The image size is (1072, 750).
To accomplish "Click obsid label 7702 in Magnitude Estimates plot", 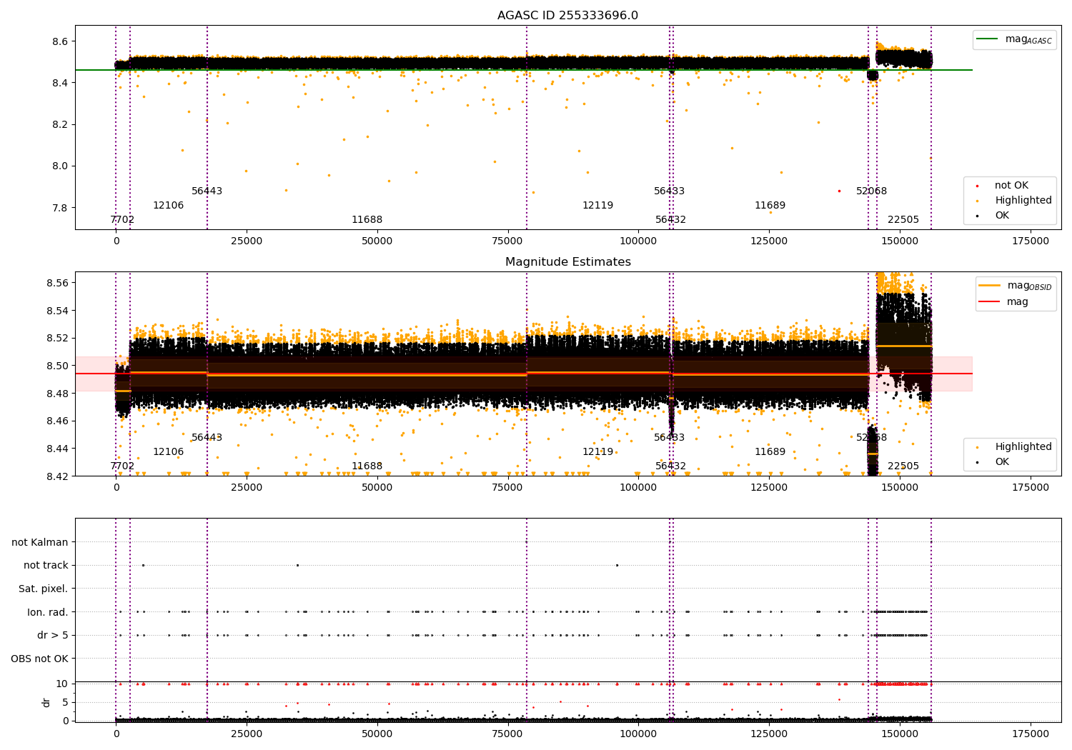I will [x=122, y=466].
